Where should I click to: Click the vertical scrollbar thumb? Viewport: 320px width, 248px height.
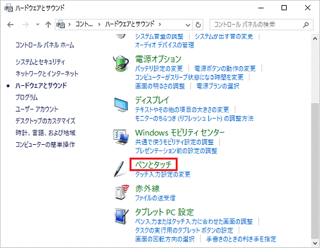coord(315,171)
